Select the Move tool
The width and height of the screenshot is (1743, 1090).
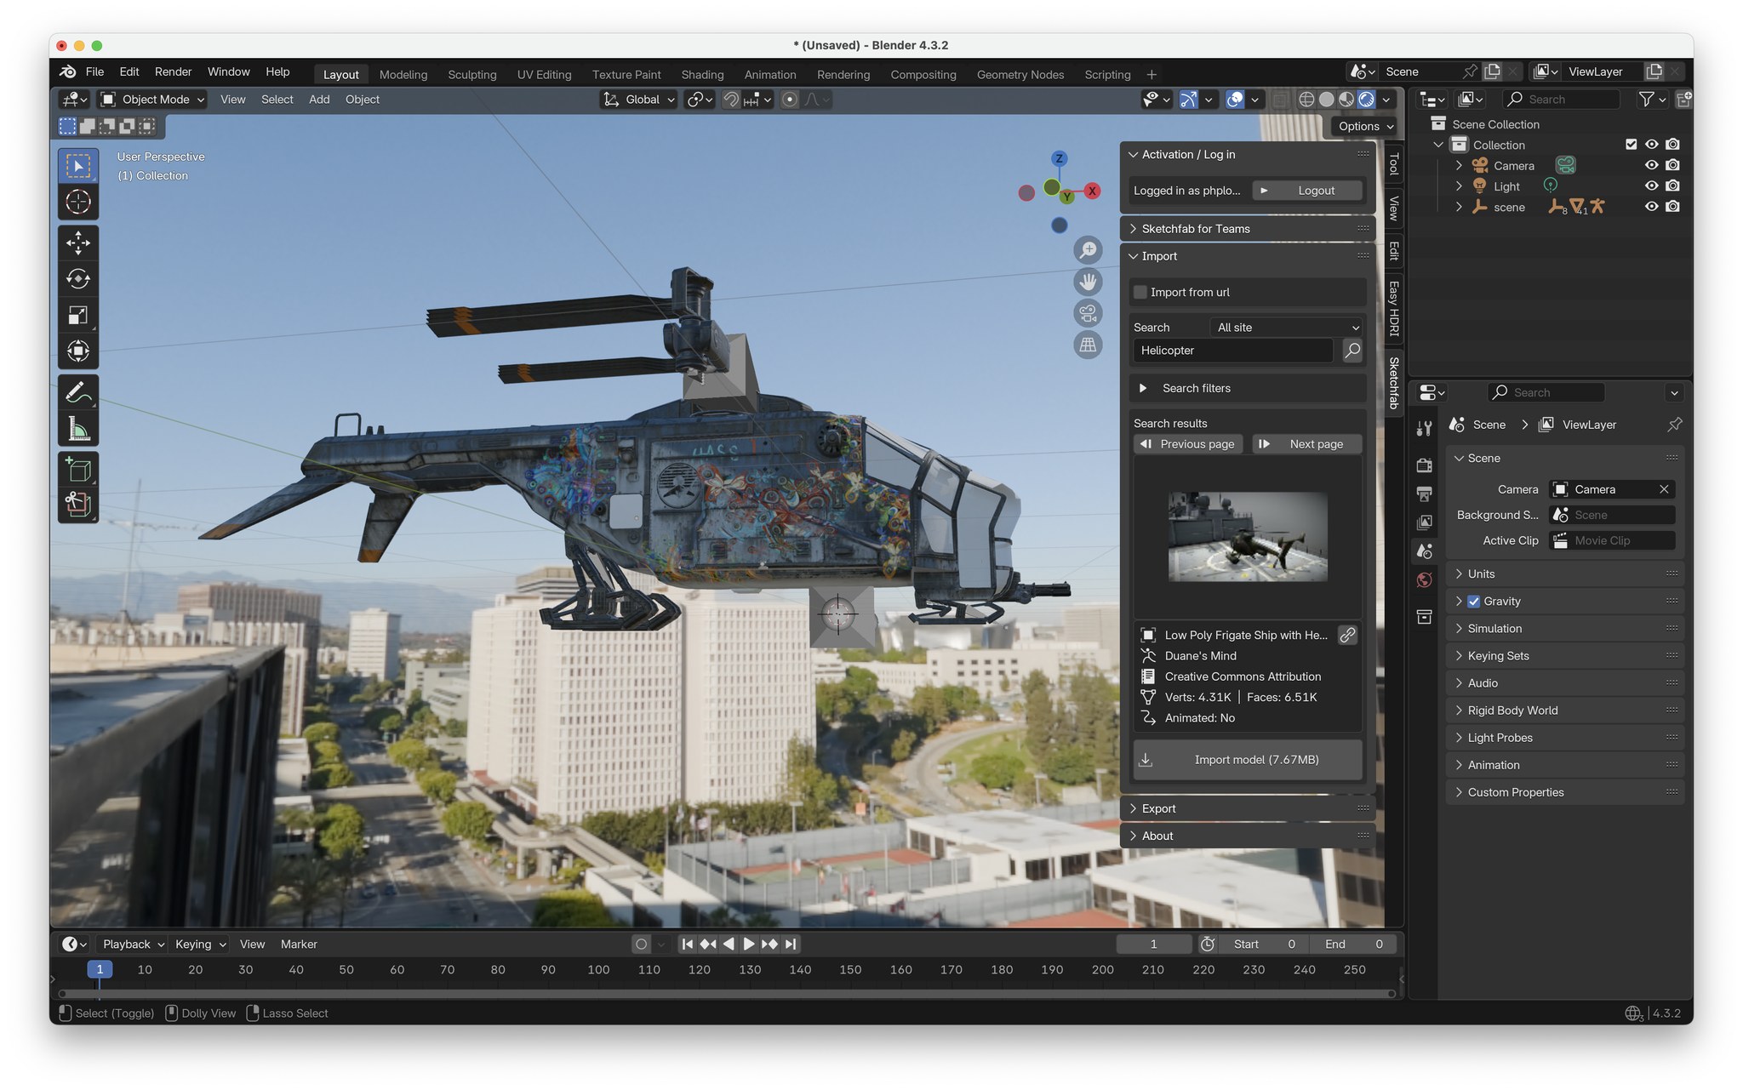tap(78, 243)
